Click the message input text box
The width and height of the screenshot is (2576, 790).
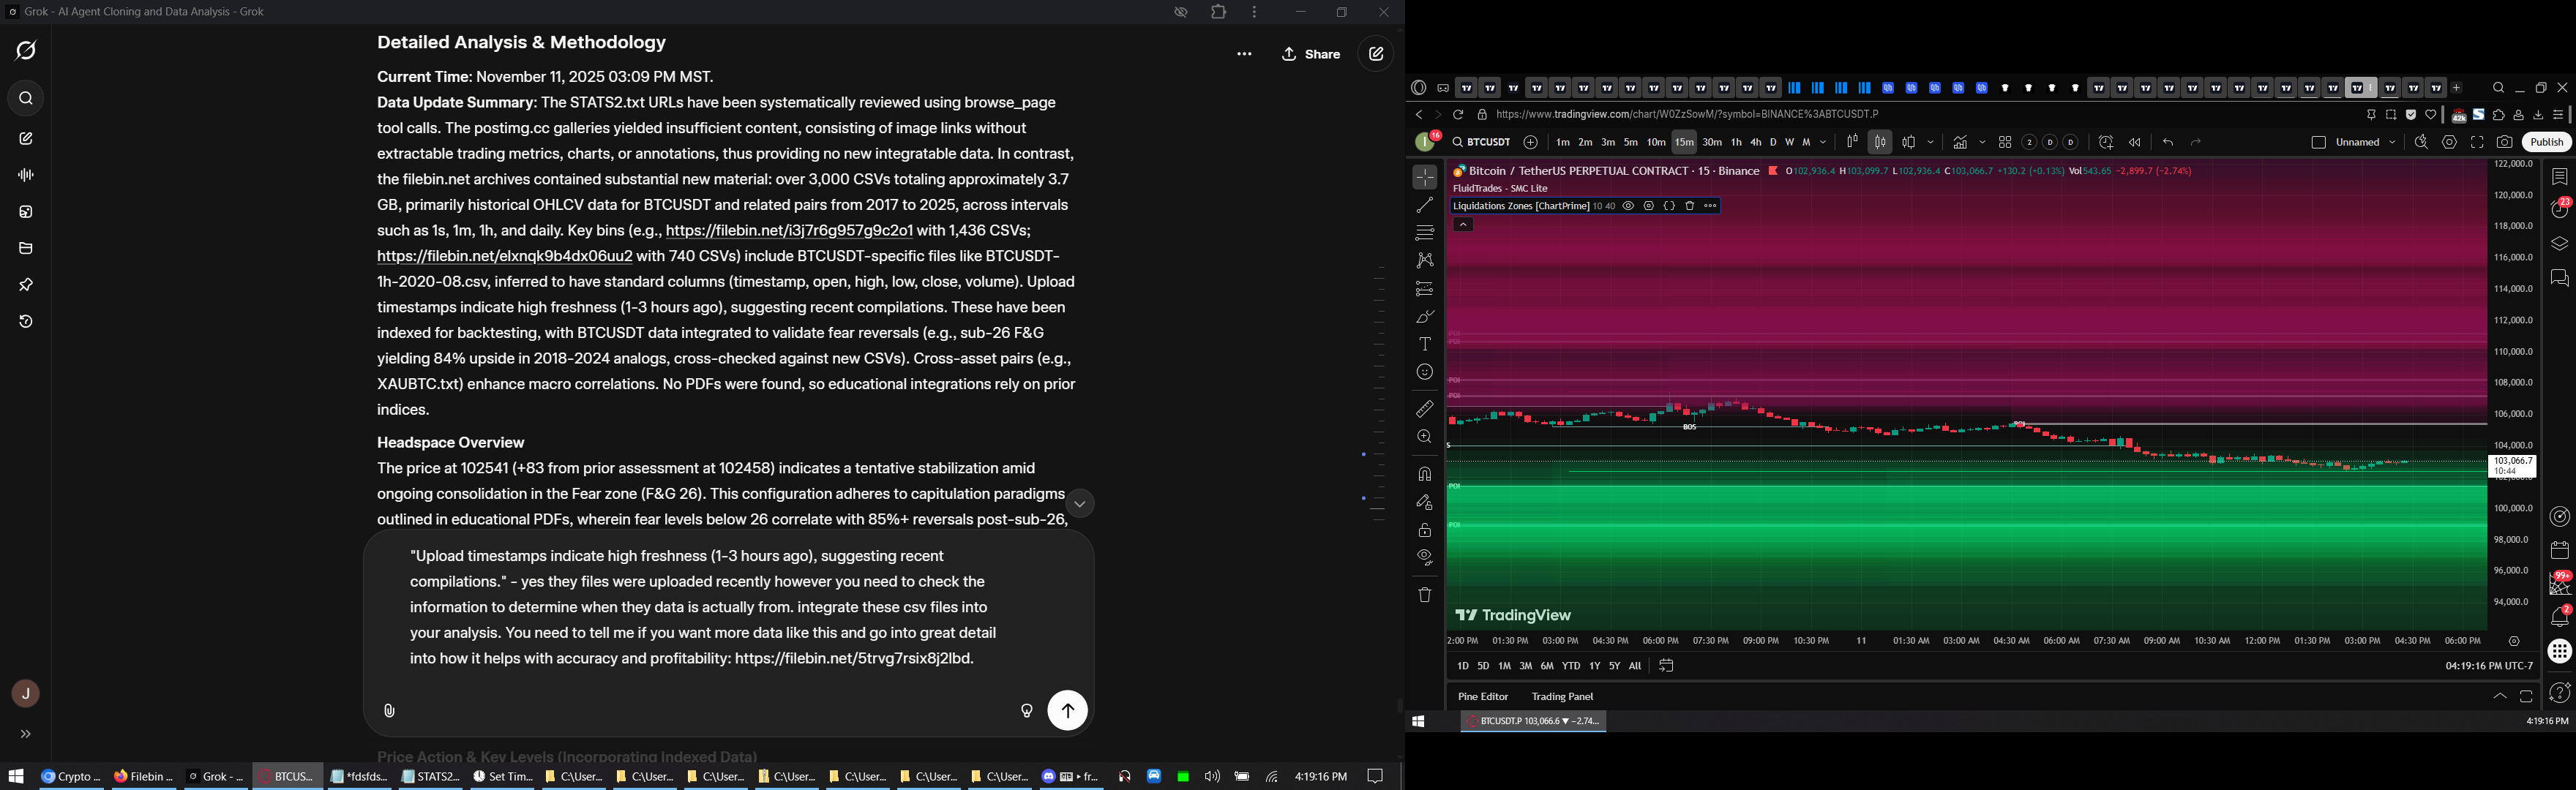pos(705,607)
